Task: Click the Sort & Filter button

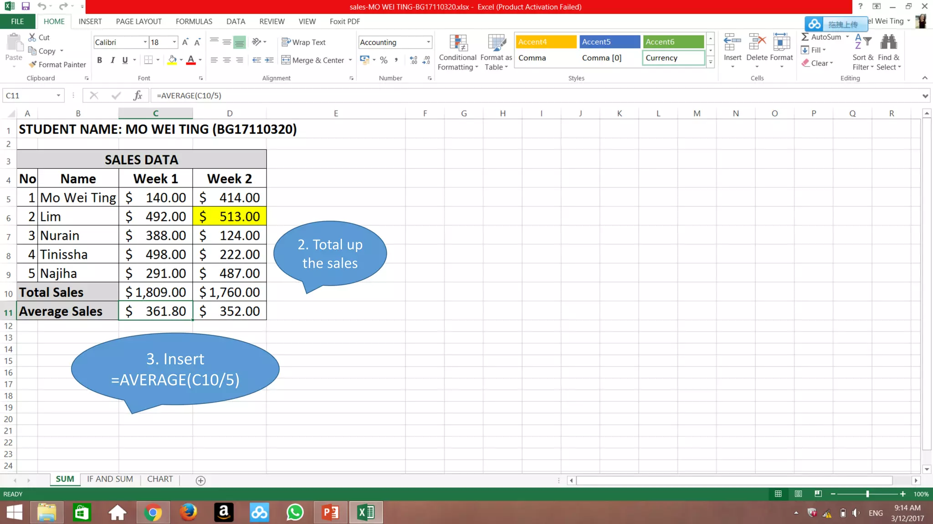Action: click(x=863, y=52)
